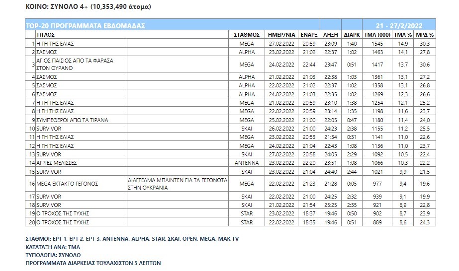
Task: Select the ΔΙΑΡΚ column header
Action: (352, 35)
